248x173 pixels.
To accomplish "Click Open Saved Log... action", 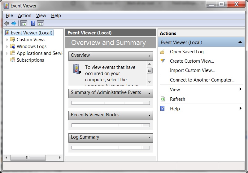I will (188, 52).
